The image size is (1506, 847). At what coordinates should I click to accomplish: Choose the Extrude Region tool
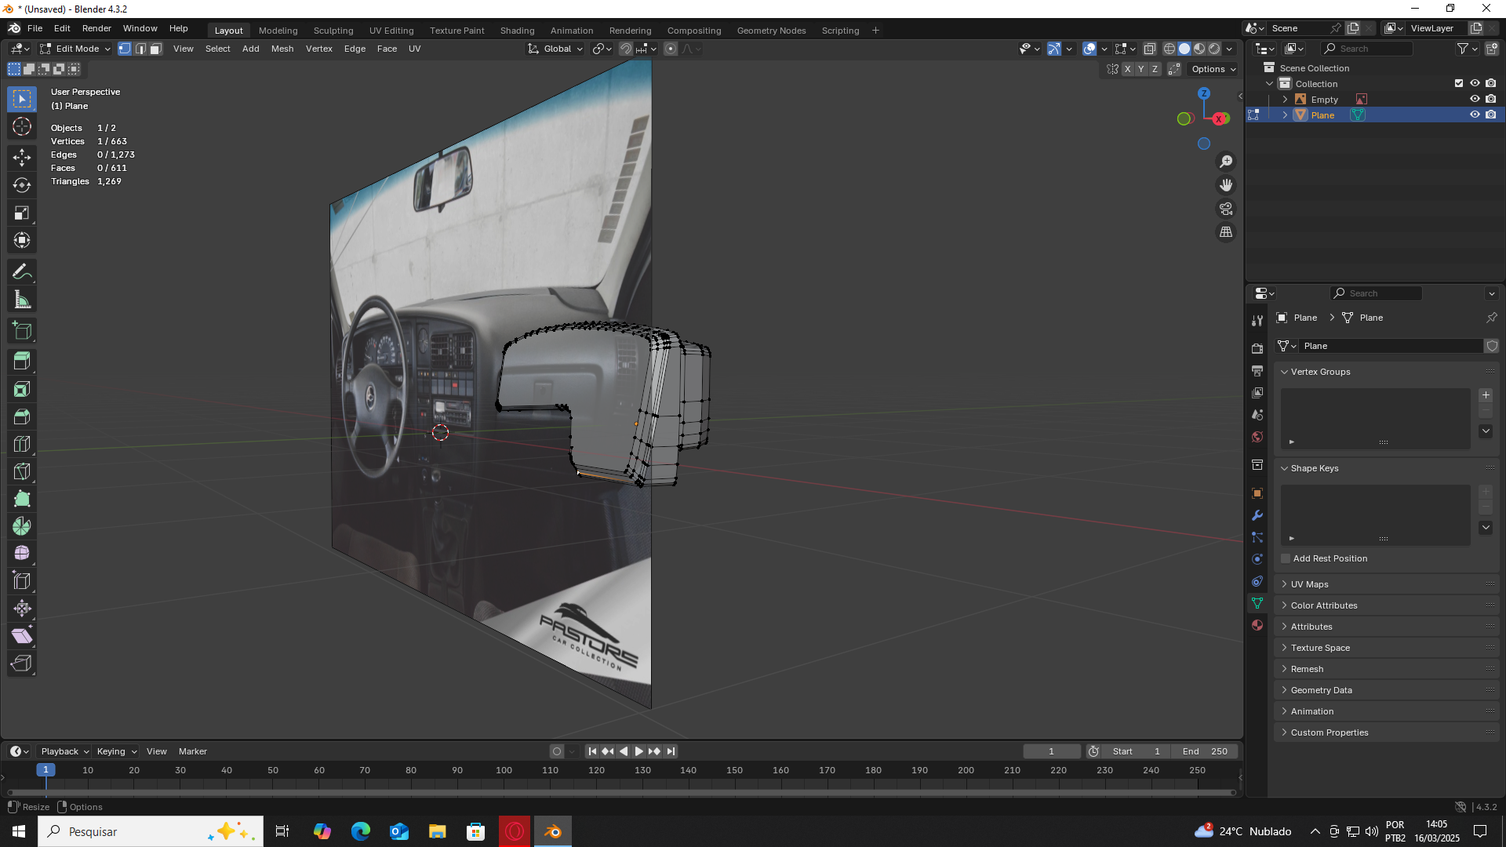(22, 362)
